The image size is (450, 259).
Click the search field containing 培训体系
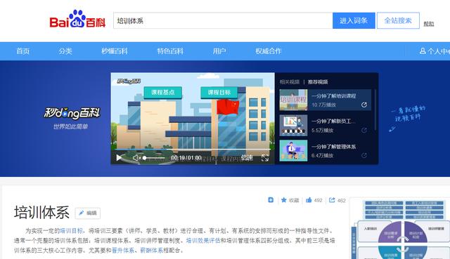223,20
